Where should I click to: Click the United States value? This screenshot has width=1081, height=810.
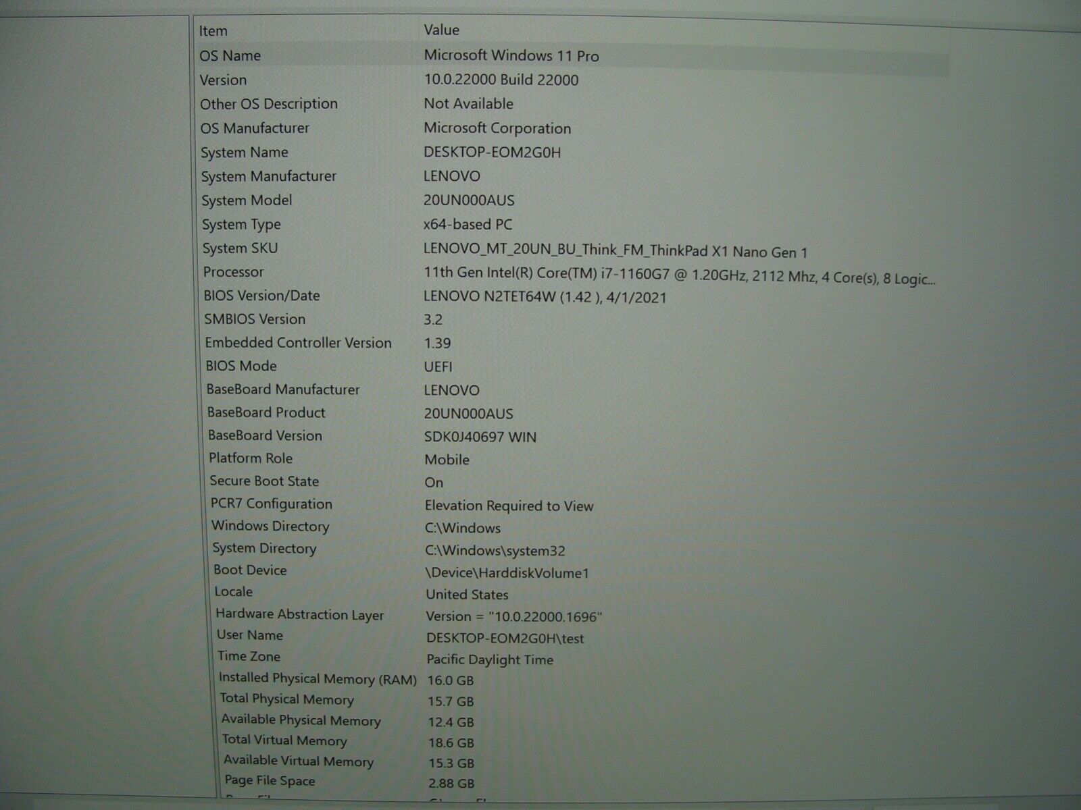click(467, 595)
